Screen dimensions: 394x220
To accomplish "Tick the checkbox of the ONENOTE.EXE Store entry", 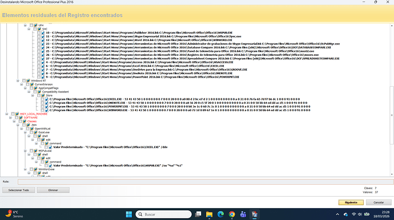I will (42, 103).
